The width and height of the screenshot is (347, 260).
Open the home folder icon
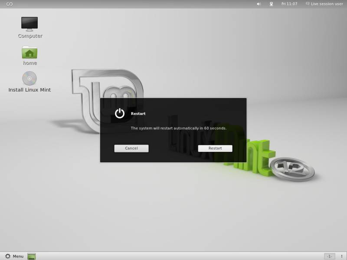coord(29,56)
